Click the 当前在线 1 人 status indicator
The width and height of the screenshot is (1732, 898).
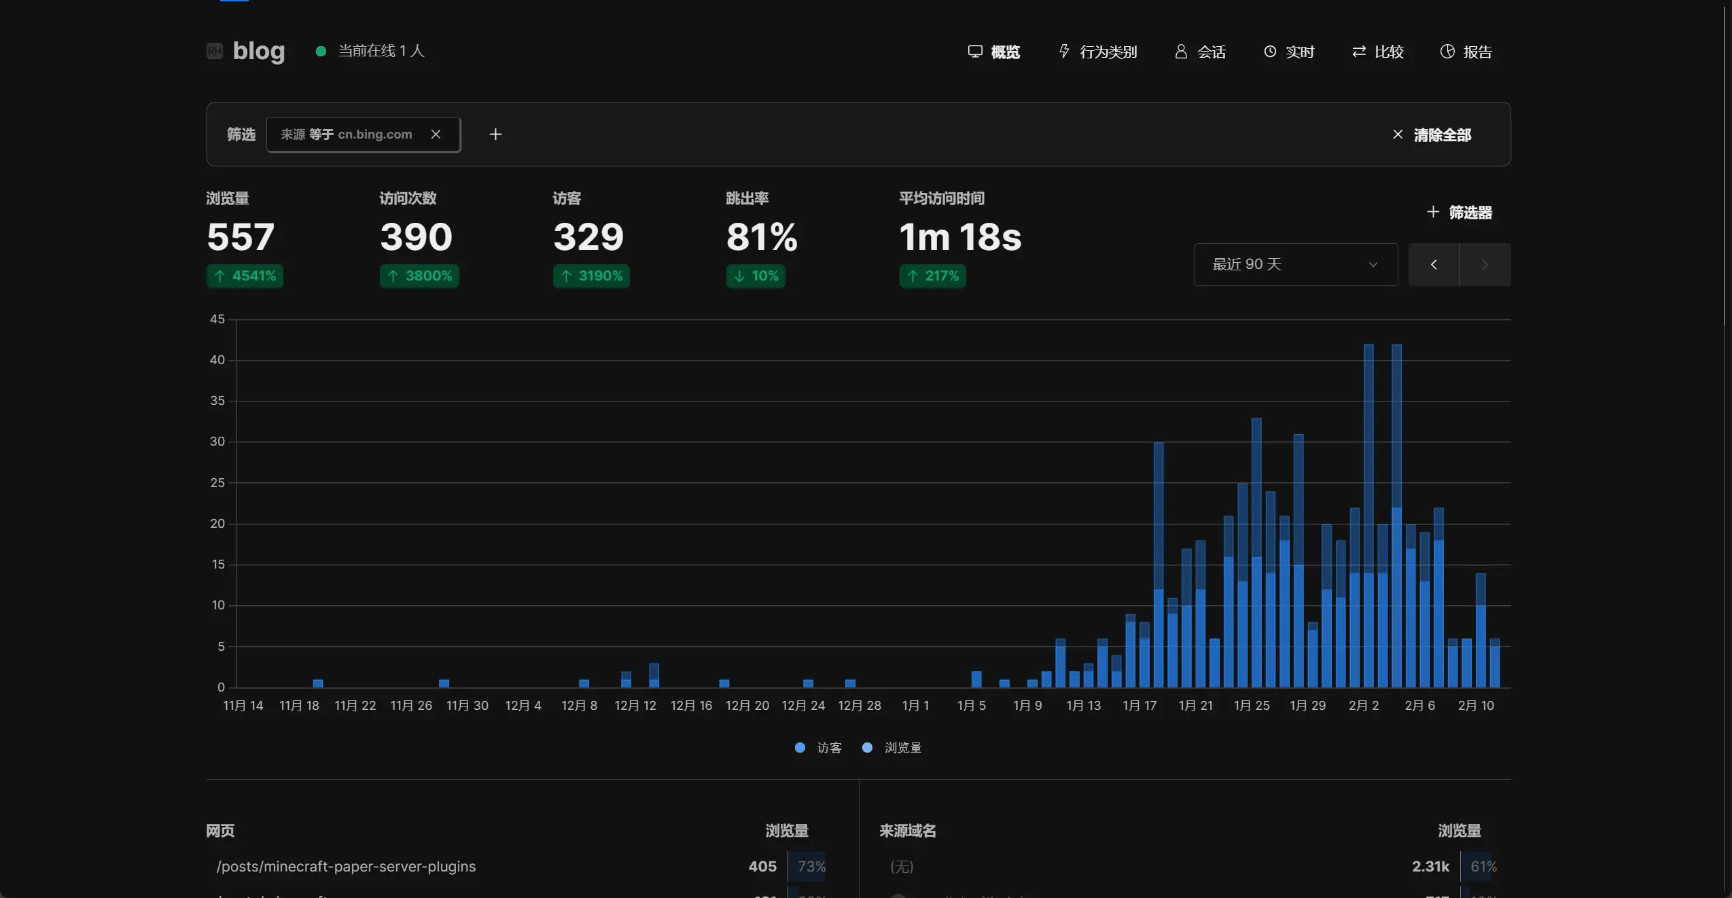(x=370, y=51)
